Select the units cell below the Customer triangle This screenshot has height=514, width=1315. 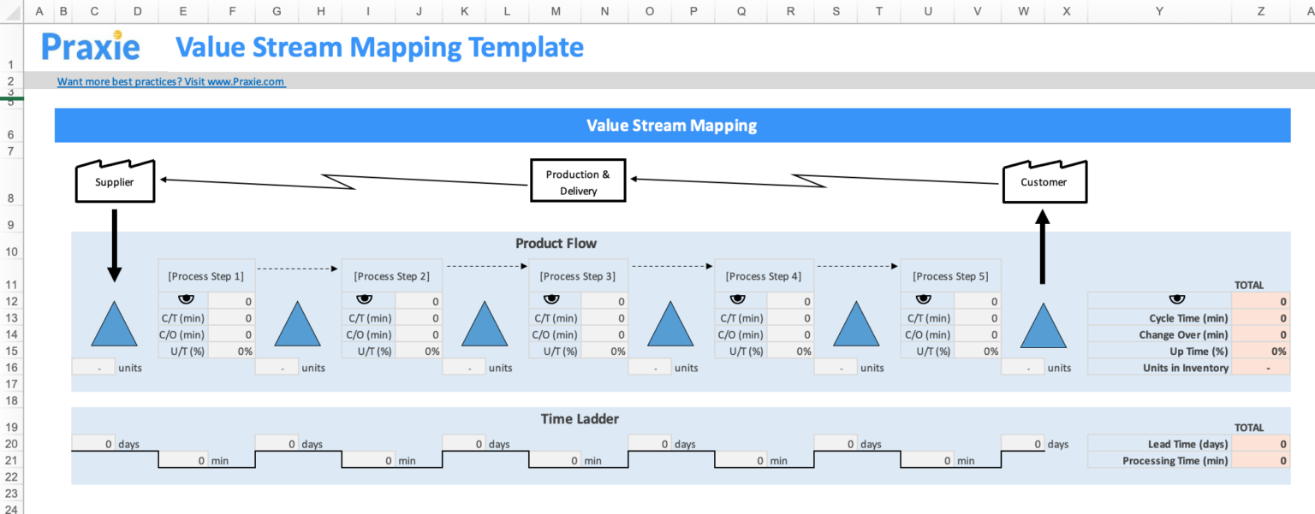(x=1023, y=367)
